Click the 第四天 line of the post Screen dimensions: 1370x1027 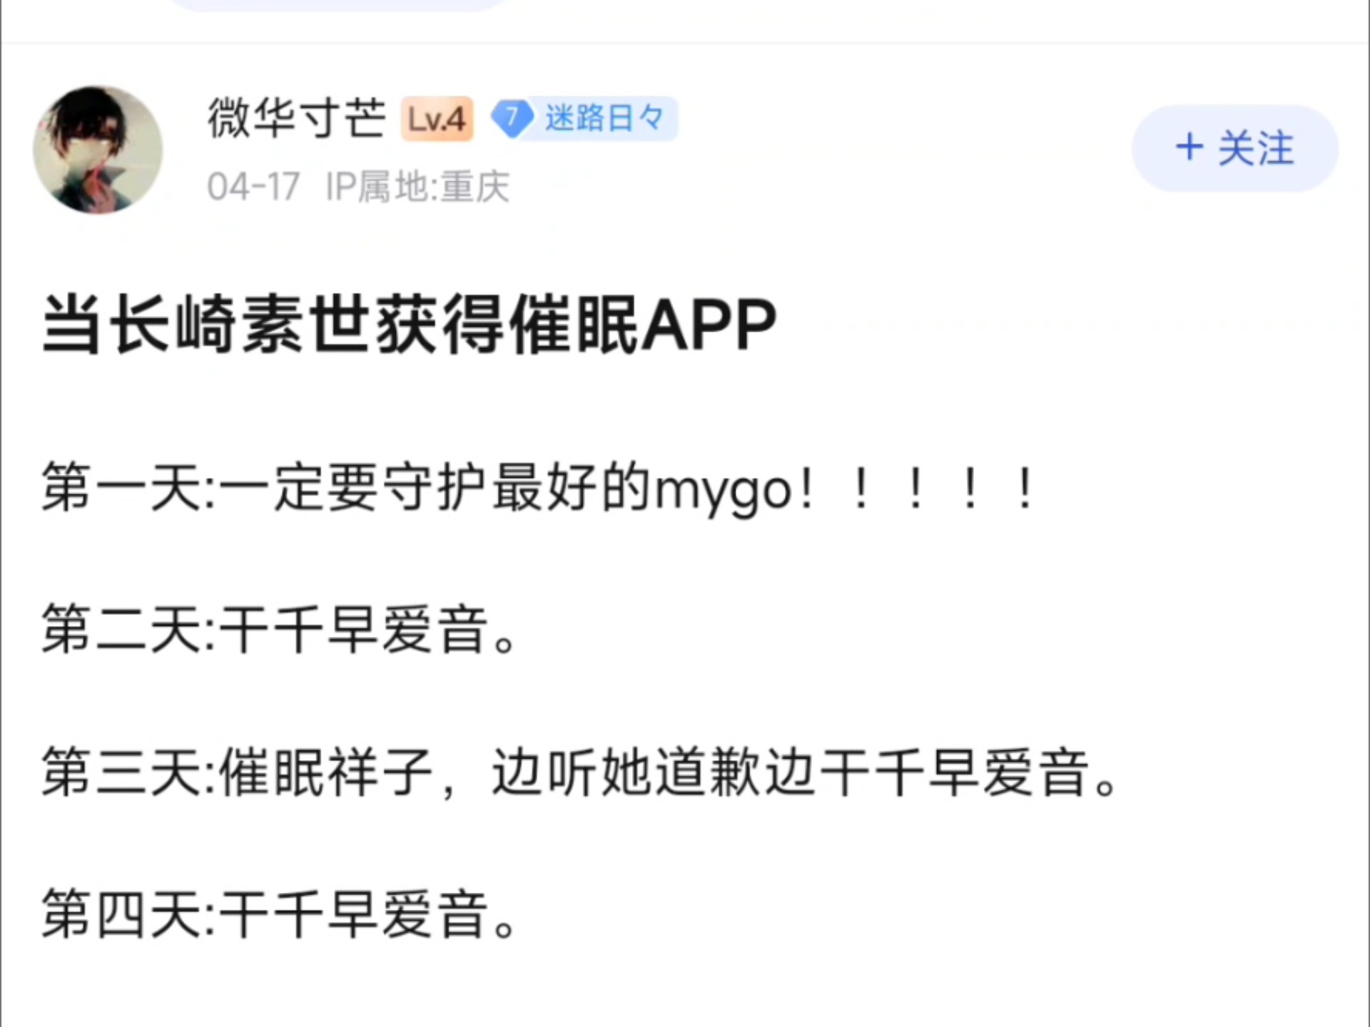click(279, 916)
